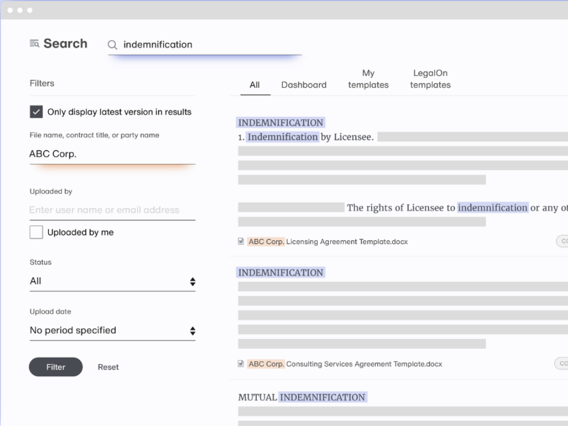Open the My templates tab
The width and height of the screenshot is (568, 426).
368,79
